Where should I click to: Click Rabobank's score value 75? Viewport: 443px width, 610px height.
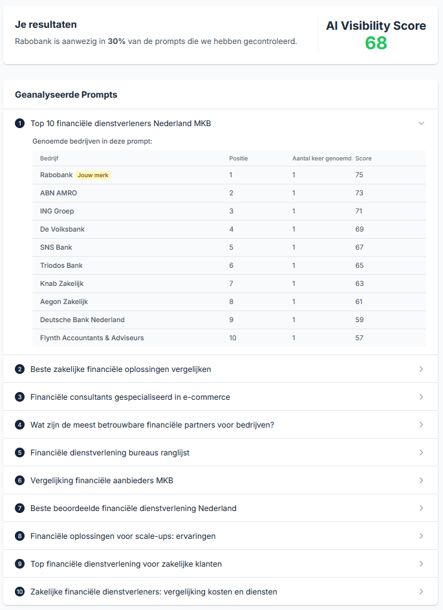(359, 175)
